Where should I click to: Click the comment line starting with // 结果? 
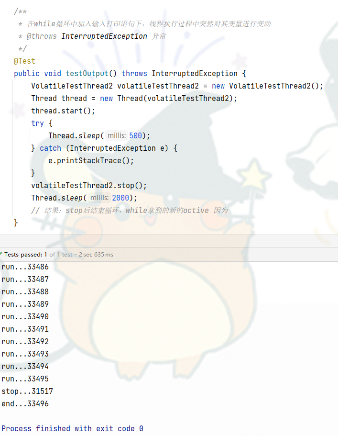[130, 211]
